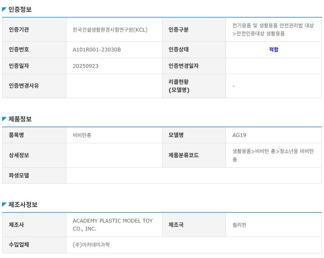Click the manufacturing country 필리핀
Screen dimensions: 324x258
point(239,225)
